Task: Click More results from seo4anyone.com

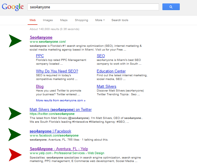Action: click(x=61, y=100)
